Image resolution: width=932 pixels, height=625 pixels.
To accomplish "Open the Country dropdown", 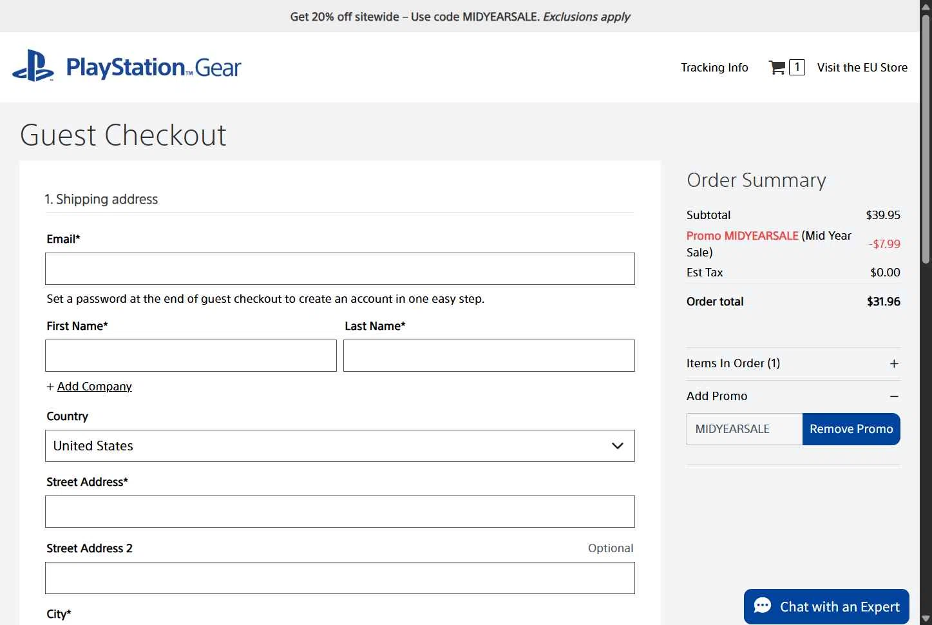I will pos(339,446).
